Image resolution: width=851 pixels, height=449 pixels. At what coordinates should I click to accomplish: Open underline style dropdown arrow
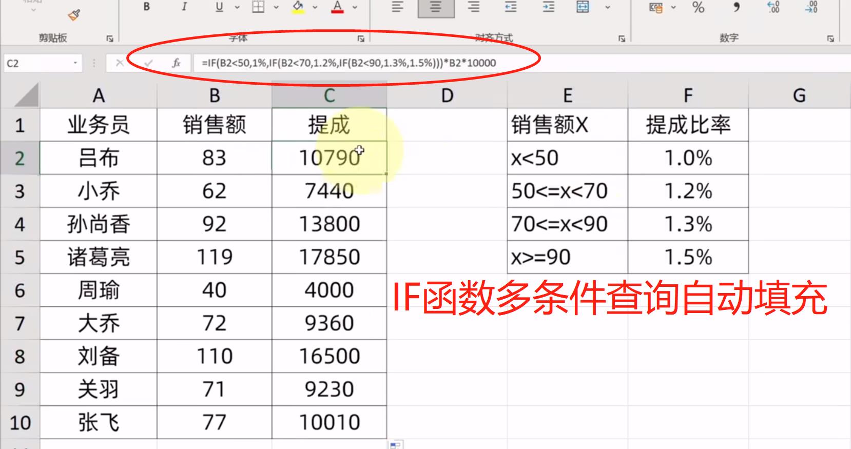pos(237,7)
